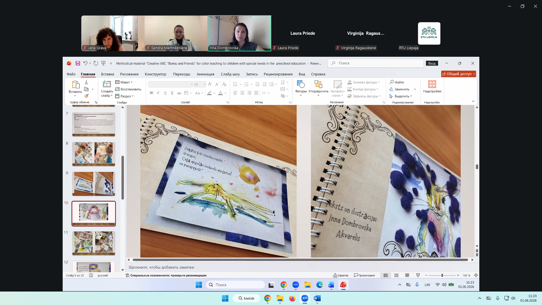The width and height of the screenshot is (542, 305).
Task: Increase font size with the larger A icon
Action: click(210, 84)
